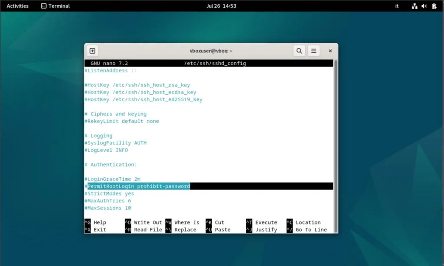Click the nano '^R Read File' shortcut
This screenshot has height=266, width=444.
(144, 230)
